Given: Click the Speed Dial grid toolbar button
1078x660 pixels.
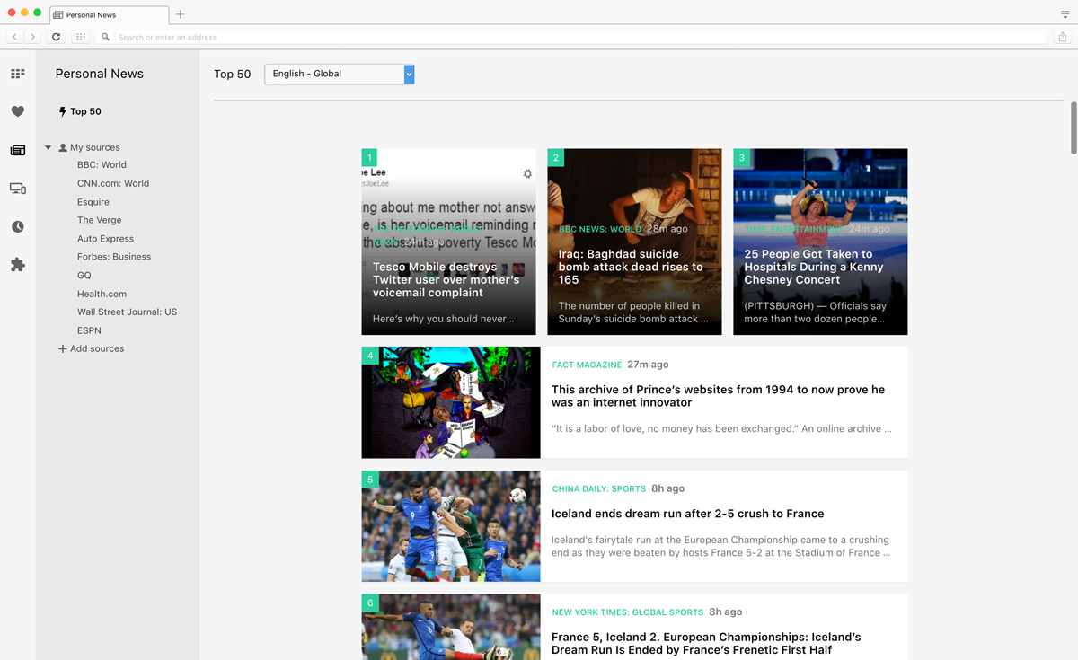Looking at the screenshot, I should click(x=81, y=37).
